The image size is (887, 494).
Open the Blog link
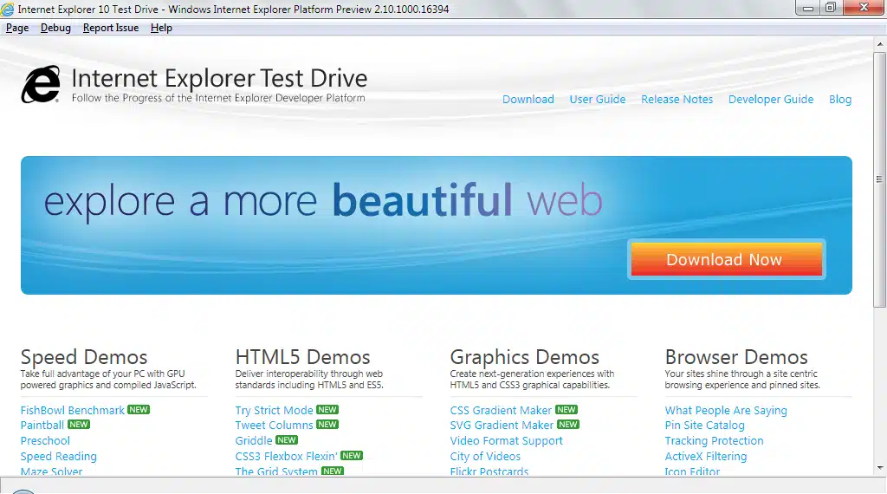839,100
